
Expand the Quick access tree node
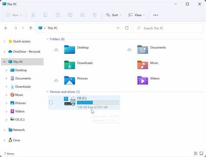(4, 41)
